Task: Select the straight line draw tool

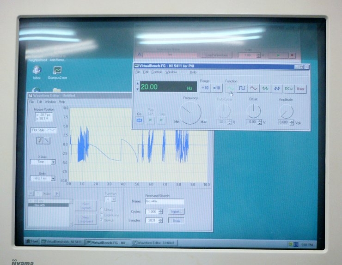Action: pos(47,140)
